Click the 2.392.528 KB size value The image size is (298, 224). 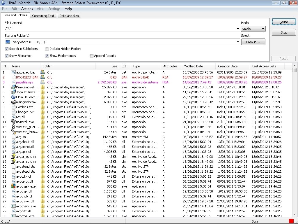point(107,82)
